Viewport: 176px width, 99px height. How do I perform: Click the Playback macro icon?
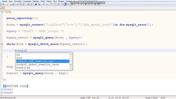pyautogui.click(x=92, y=4)
